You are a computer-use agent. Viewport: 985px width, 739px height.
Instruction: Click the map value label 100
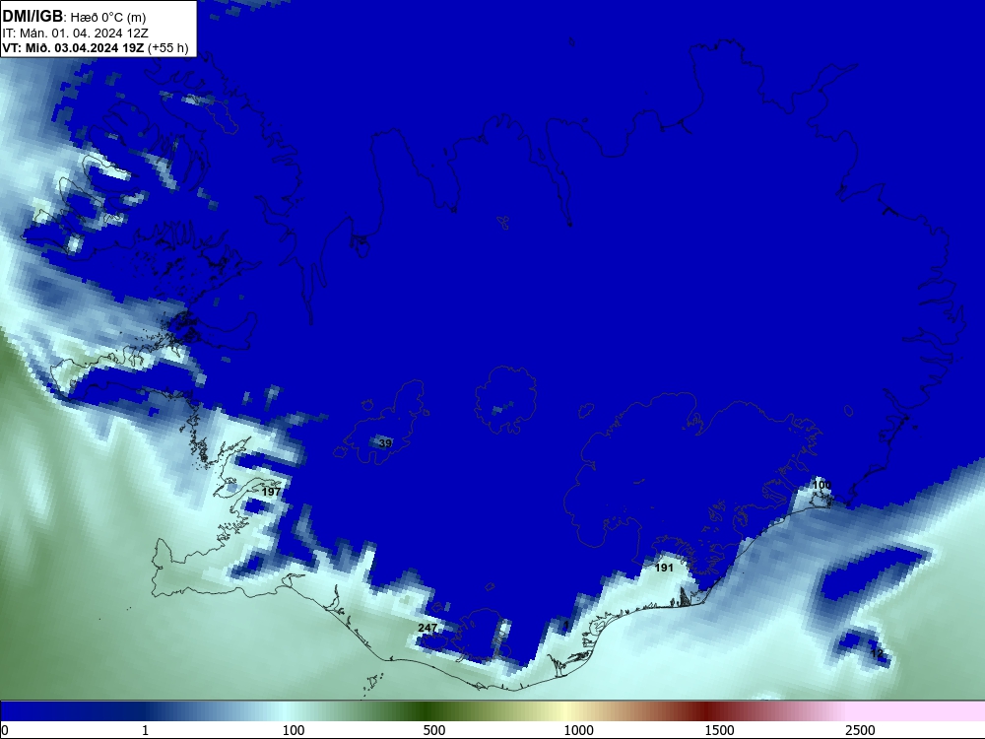tap(821, 485)
